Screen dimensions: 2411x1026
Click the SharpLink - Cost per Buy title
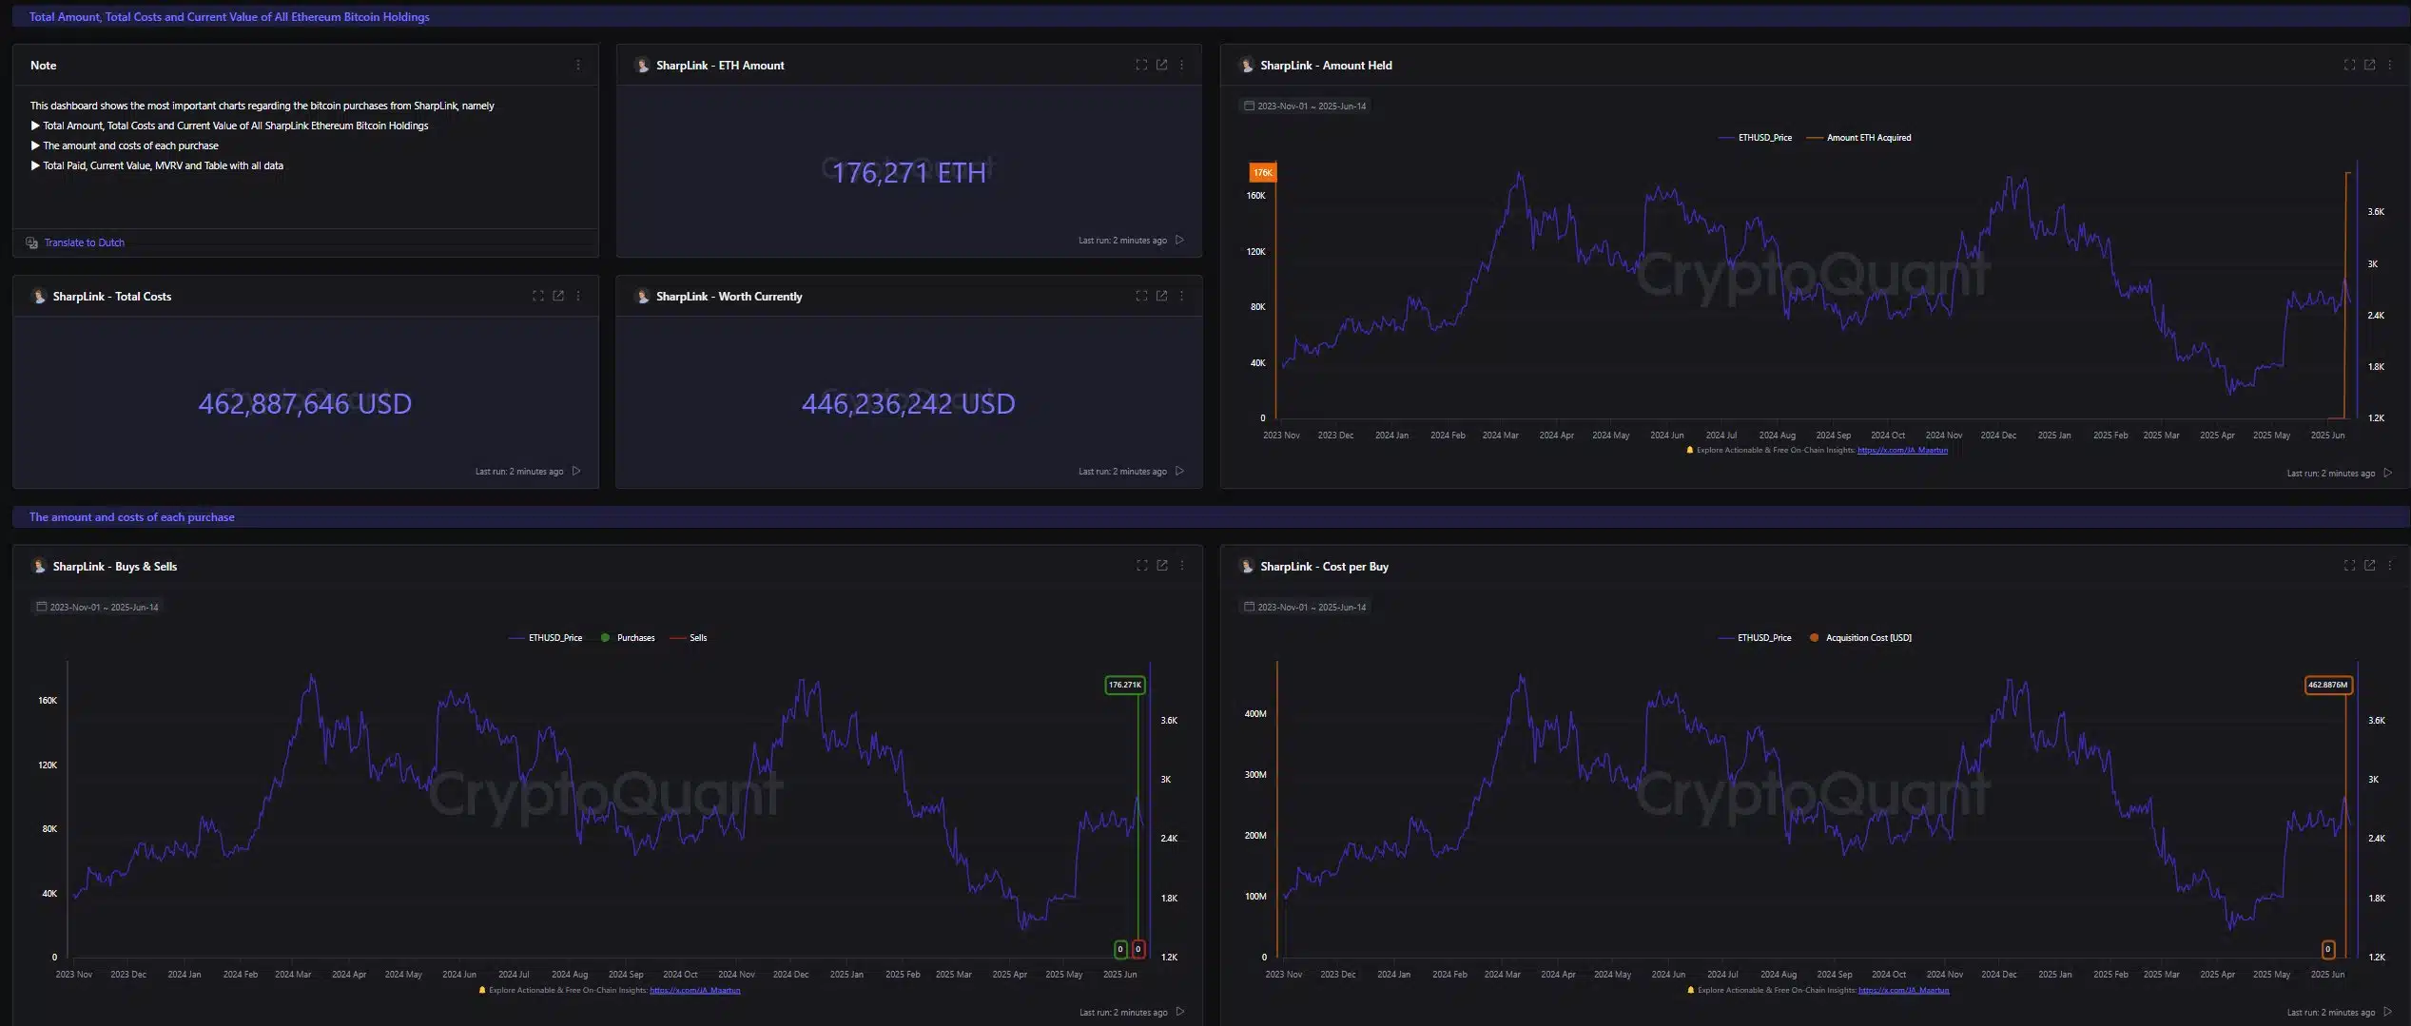tap(1324, 567)
